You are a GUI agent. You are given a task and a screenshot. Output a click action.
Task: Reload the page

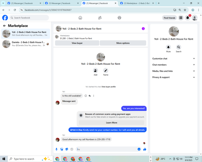tap(15, 10)
